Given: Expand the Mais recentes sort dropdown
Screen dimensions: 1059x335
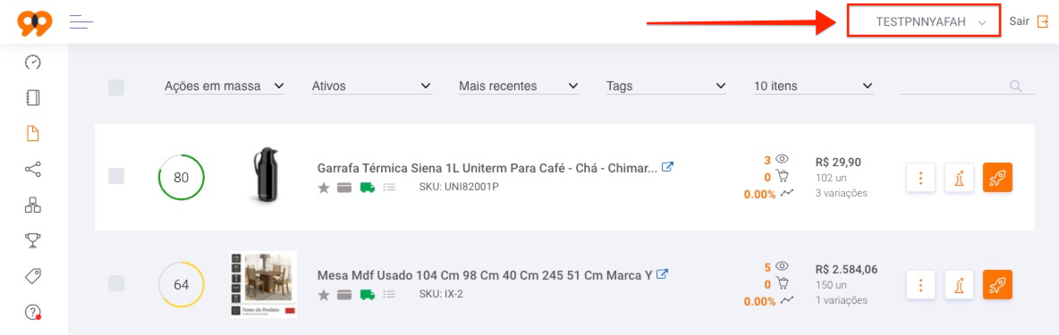Looking at the screenshot, I should pyautogui.click(x=519, y=87).
